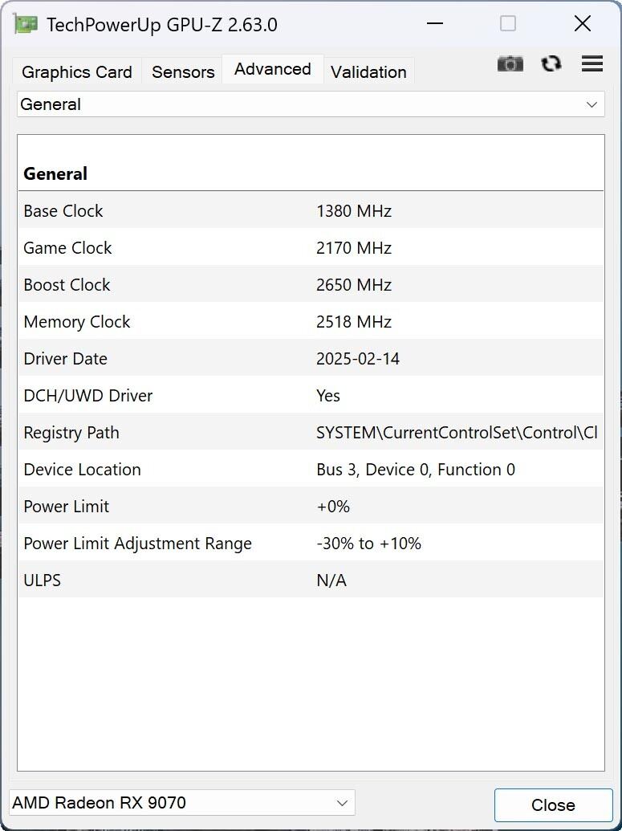Click the Yes value for DCH/UWD Driver
The image size is (622, 831).
(x=328, y=396)
